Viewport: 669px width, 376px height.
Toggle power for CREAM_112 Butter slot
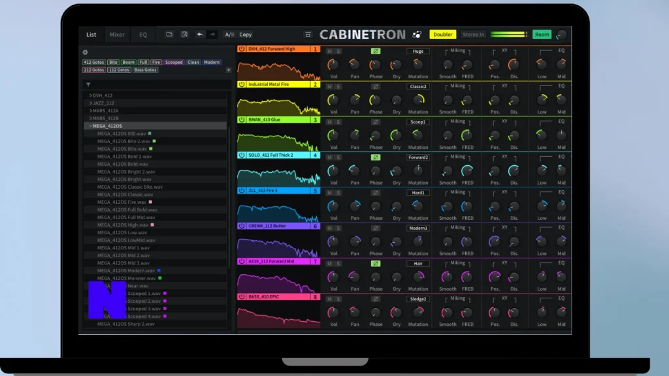(x=242, y=226)
